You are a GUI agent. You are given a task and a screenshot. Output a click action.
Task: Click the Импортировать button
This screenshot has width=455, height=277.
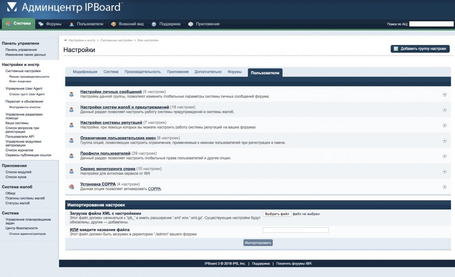coord(258,243)
